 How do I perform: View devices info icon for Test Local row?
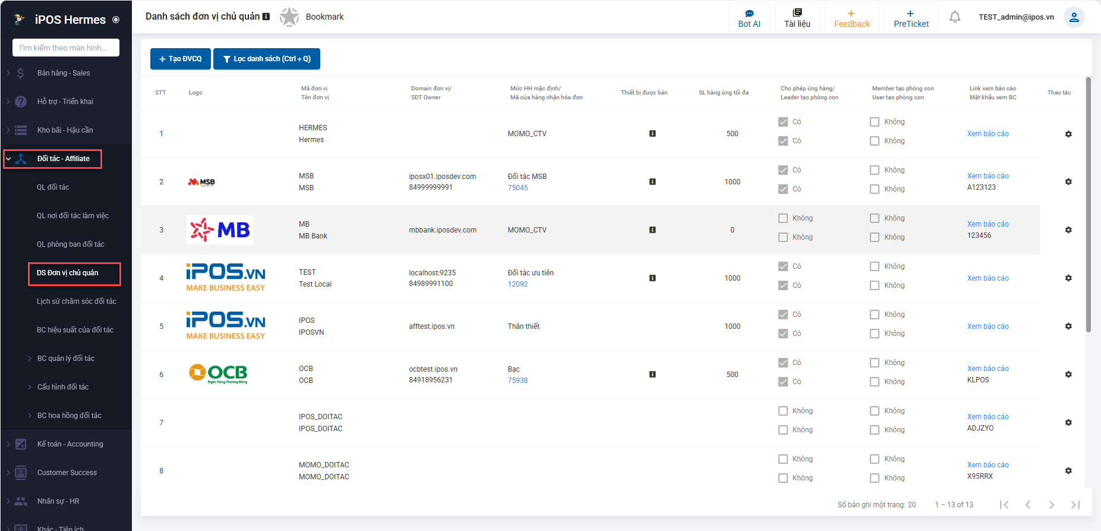(x=652, y=278)
